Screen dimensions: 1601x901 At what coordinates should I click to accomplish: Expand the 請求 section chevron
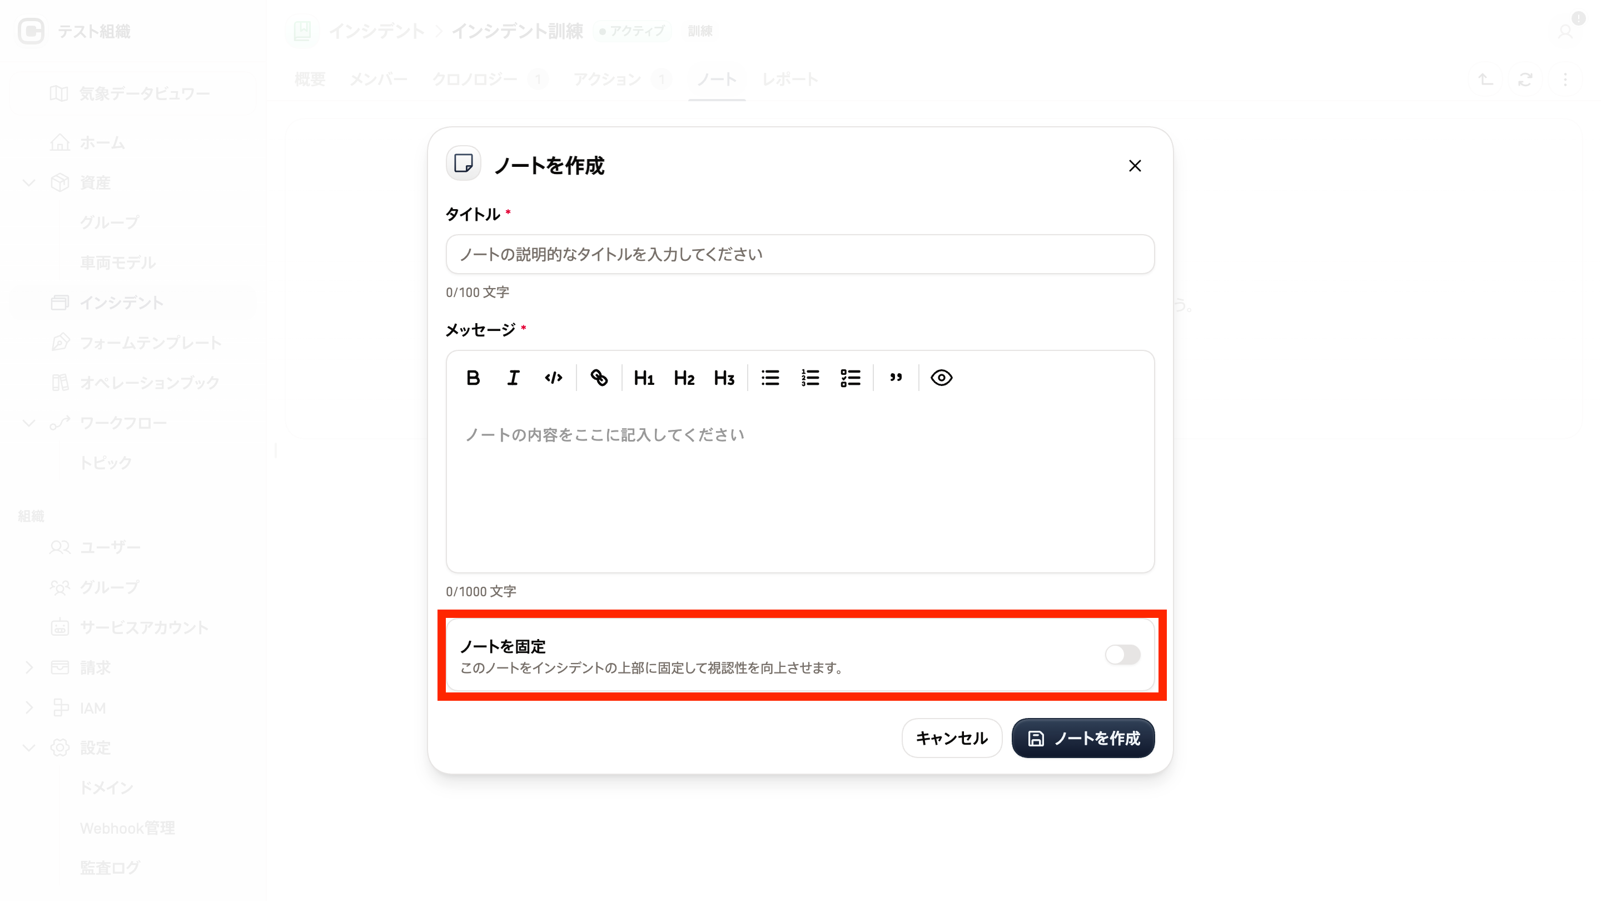click(28, 668)
